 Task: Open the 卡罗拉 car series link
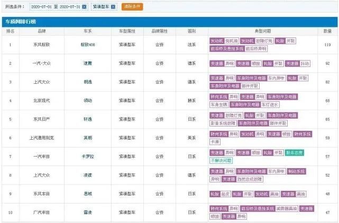[88, 157]
